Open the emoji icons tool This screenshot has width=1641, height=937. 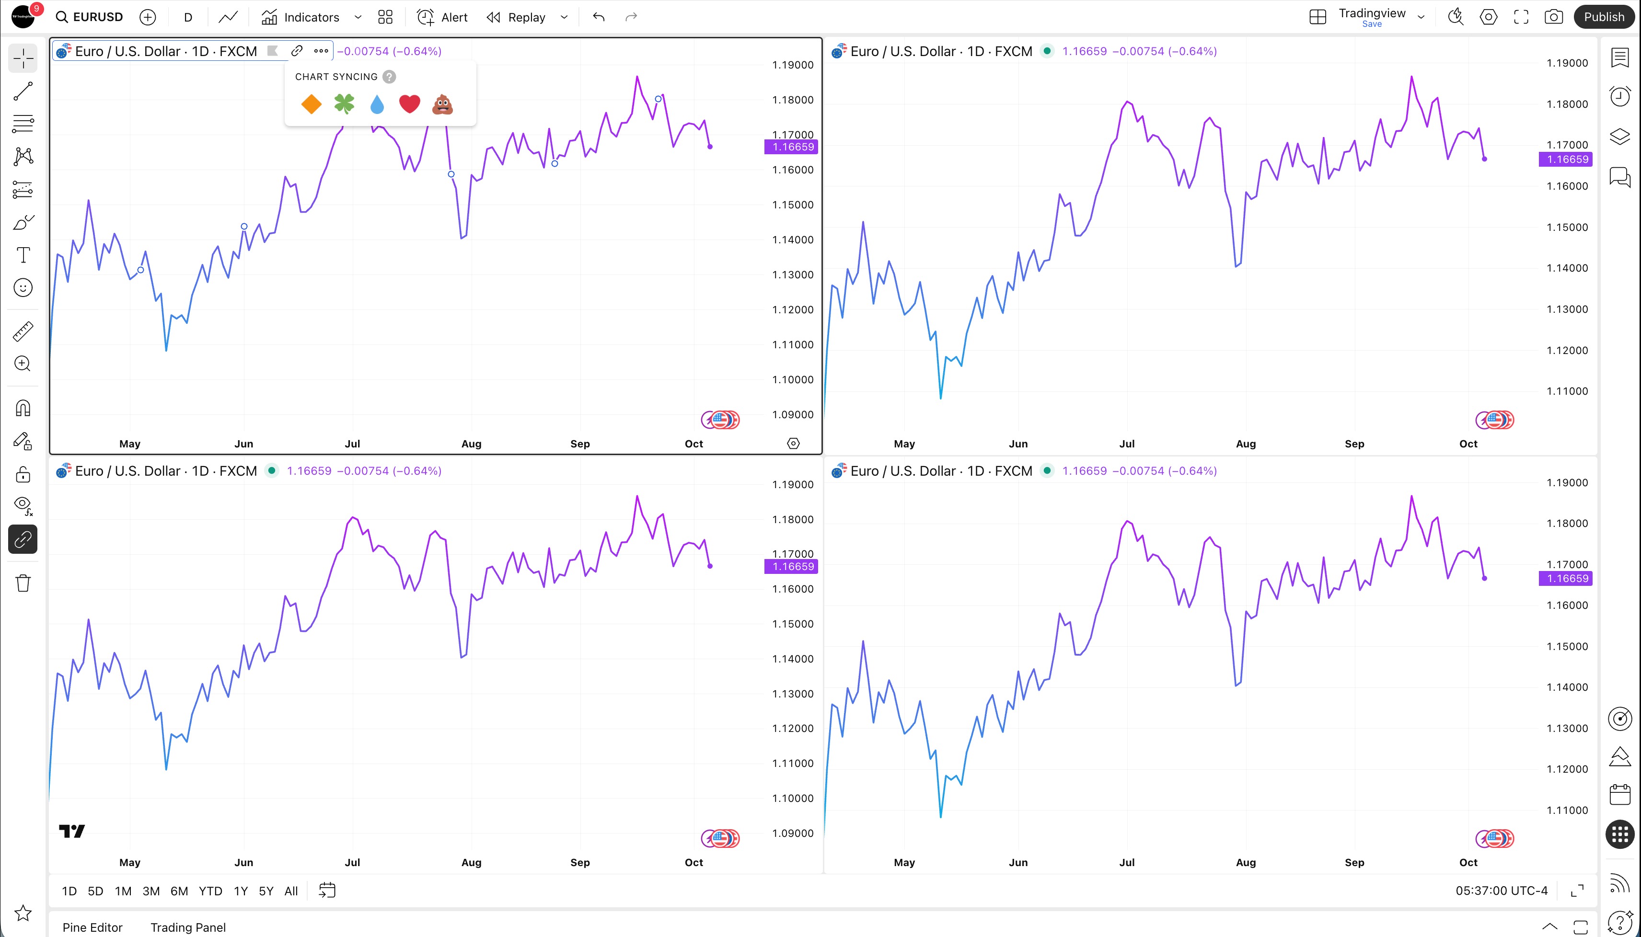click(x=23, y=288)
